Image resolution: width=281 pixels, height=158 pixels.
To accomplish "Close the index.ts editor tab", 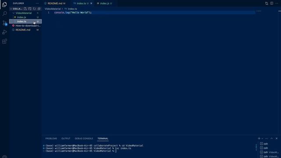I will coord(91,4).
